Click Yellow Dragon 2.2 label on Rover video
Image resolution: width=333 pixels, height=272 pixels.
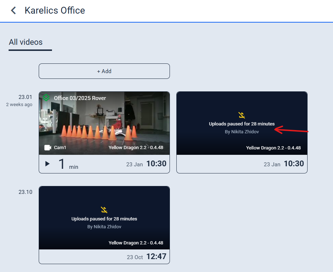136,148
